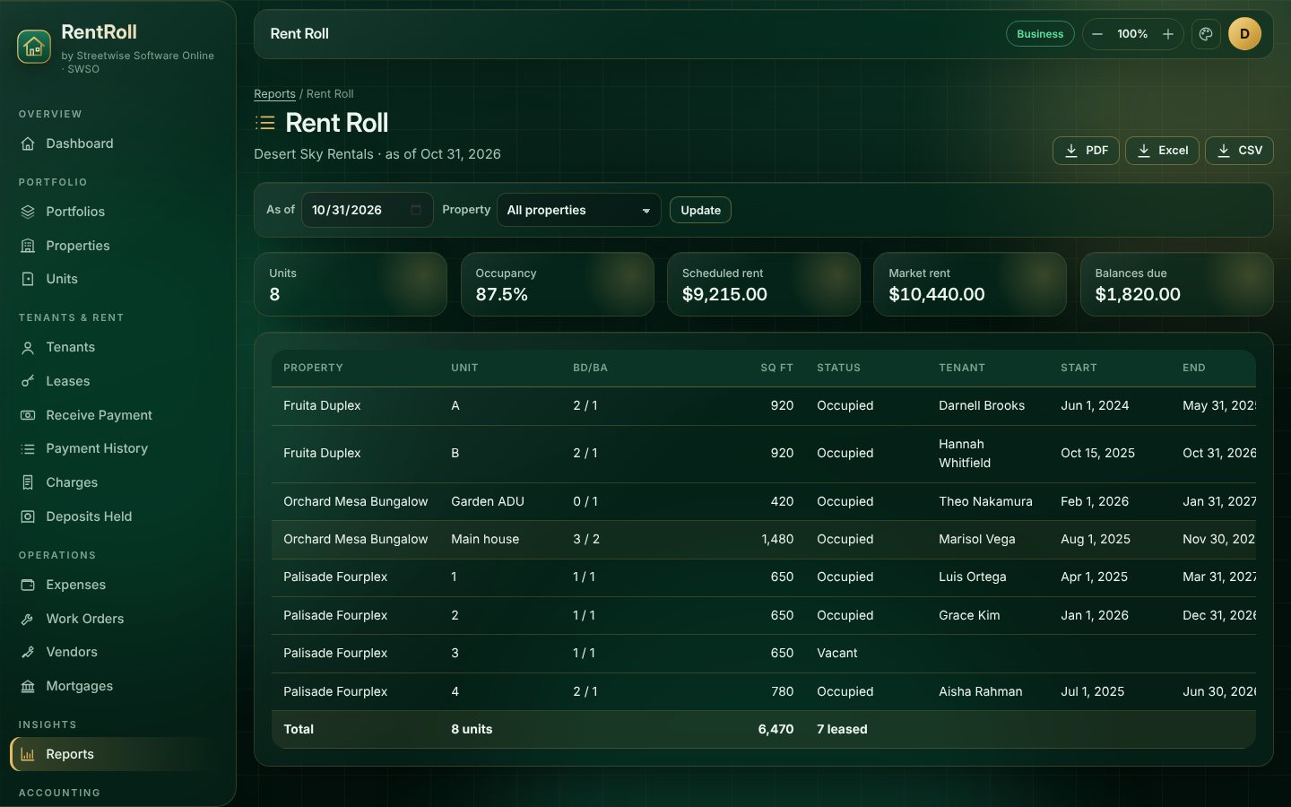Click the Work Orders wrench icon
Viewport: 1291px width, 807px height.
pos(28,619)
